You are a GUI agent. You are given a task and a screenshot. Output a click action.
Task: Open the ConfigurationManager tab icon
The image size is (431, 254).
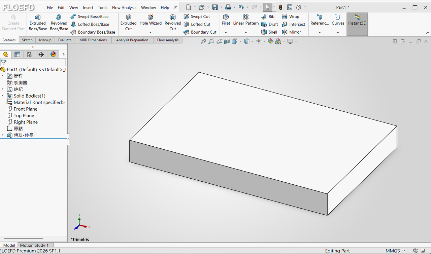tap(29, 55)
